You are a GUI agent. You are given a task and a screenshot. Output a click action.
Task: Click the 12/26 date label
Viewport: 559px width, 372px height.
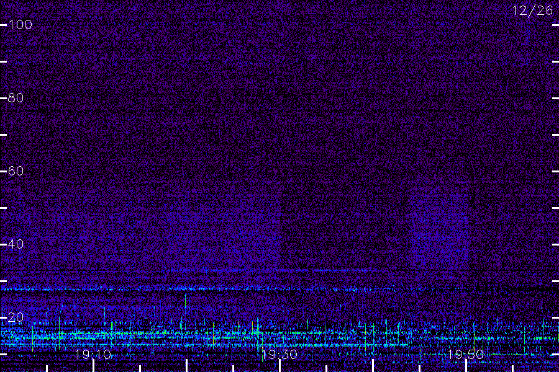coord(532,11)
